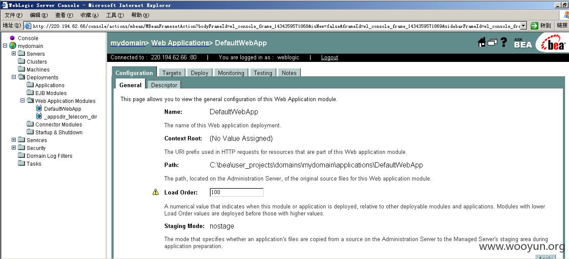Click the yellow warning icon beside Load Order
This screenshot has height=259, width=569.
click(x=156, y=192)
